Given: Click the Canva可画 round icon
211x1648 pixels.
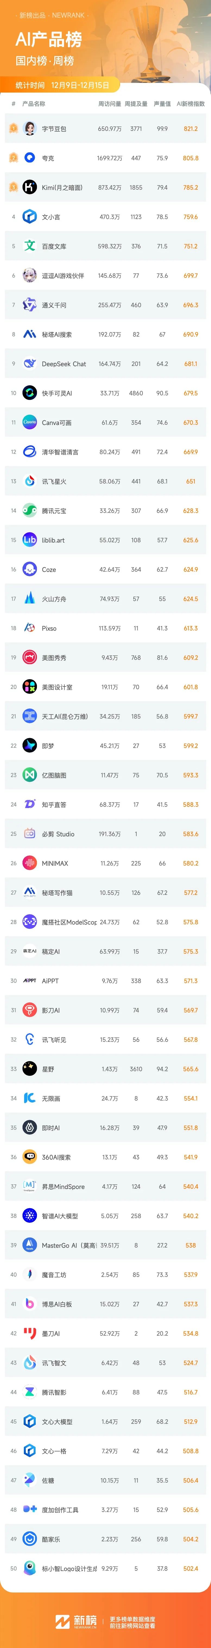Looking at the screenshot, I should (29, 422).
